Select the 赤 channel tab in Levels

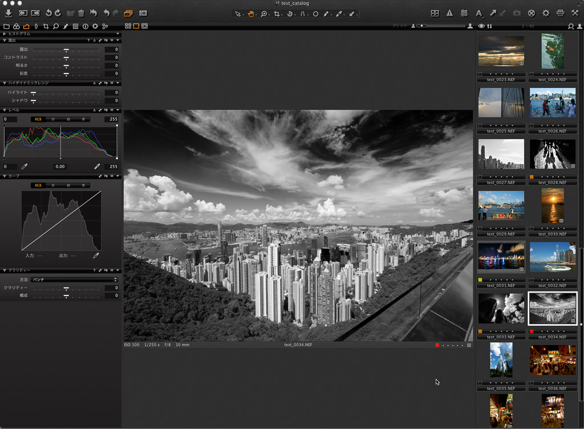pos(54,119)
